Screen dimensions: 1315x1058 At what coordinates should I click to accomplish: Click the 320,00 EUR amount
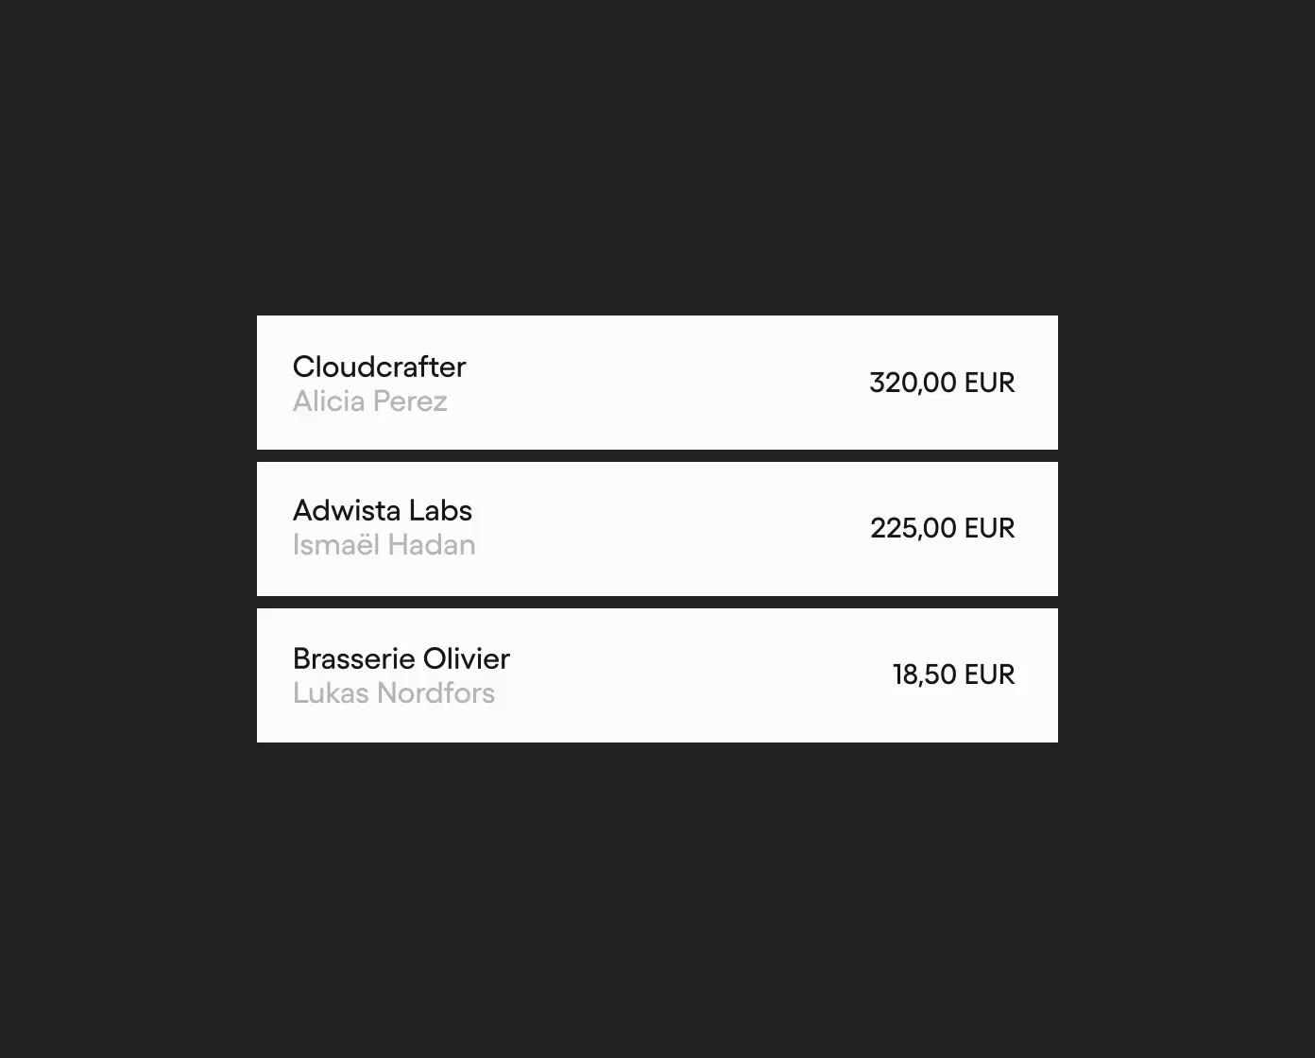(942, 383)
